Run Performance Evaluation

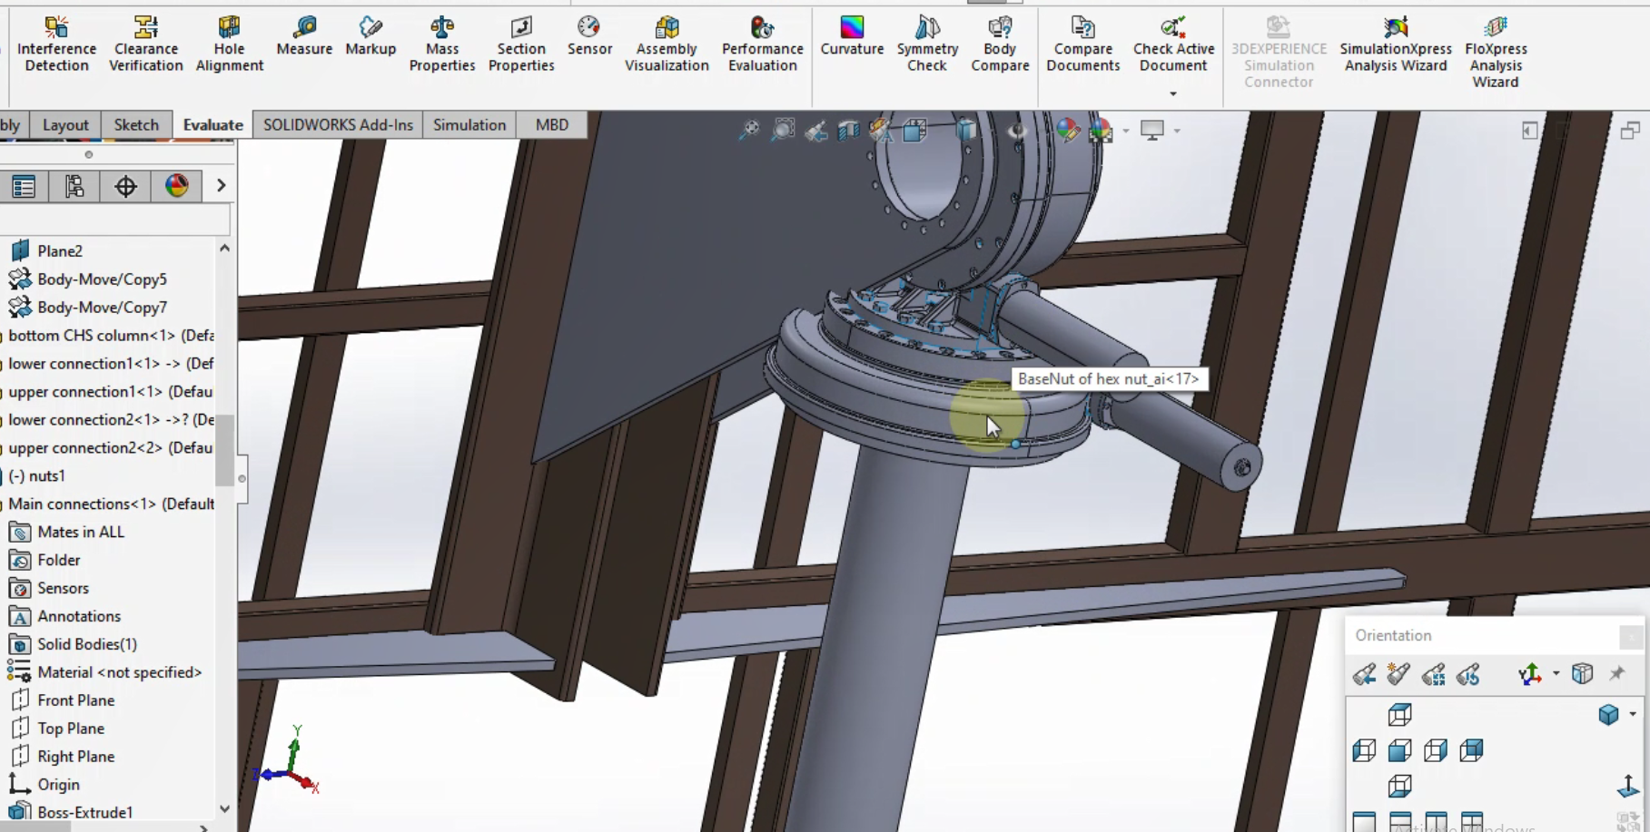tap(763, 44)
